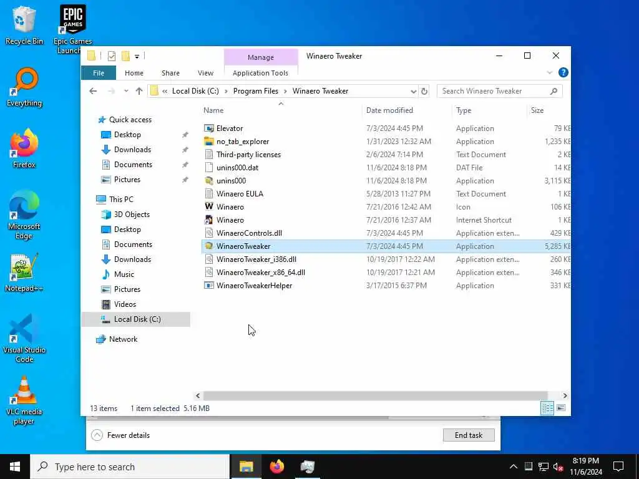Sort by the Size column header
This screenshot has height=479, width=639.
[x=549, y=110]
